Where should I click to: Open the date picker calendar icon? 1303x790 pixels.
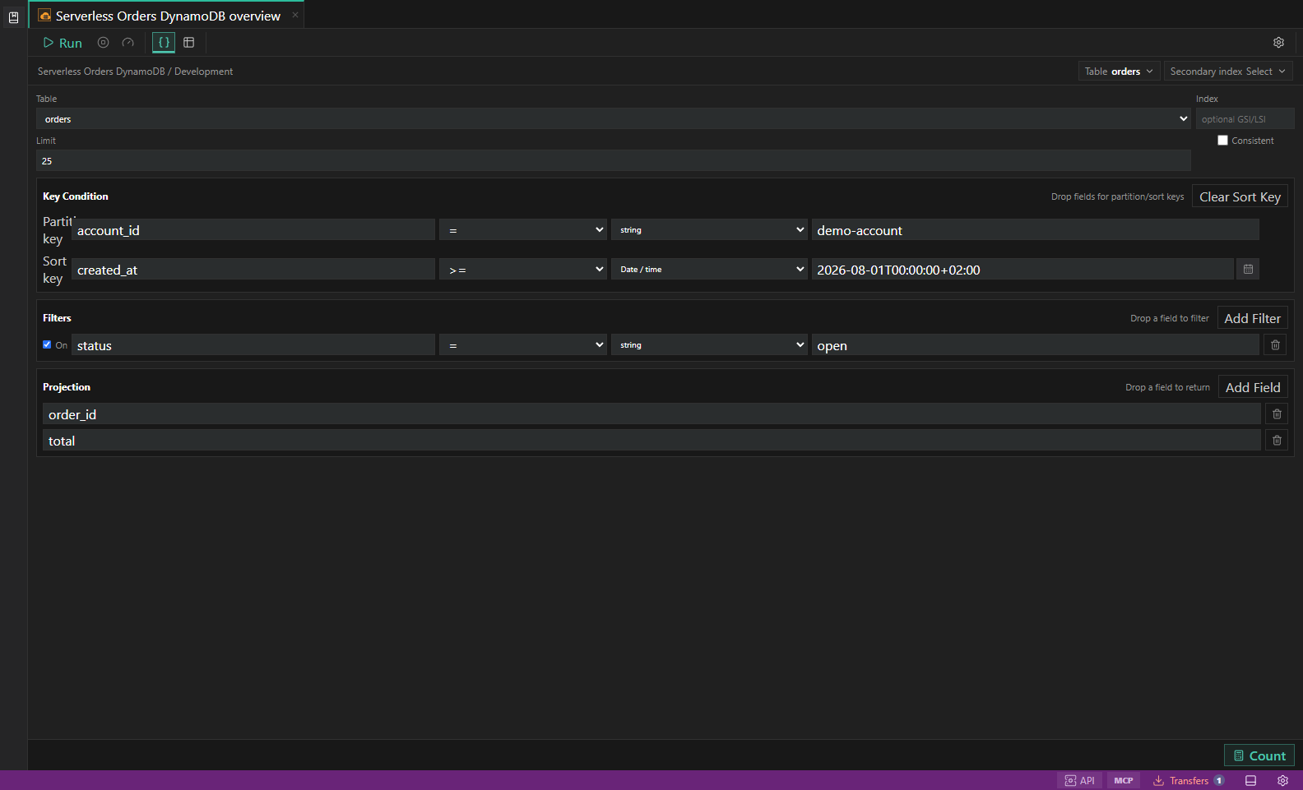(x=1248, y=270)
